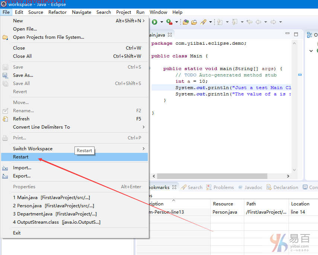This screenshot has height=255, width=318.
Task: Click the Refresh icon in File menu
Action: click(x=5, y=119)
